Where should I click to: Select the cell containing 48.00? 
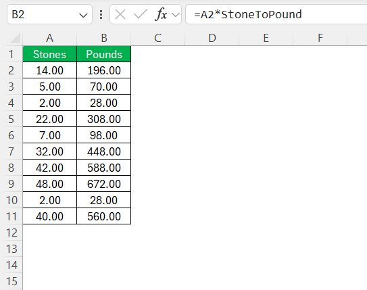tap(49, 184)
